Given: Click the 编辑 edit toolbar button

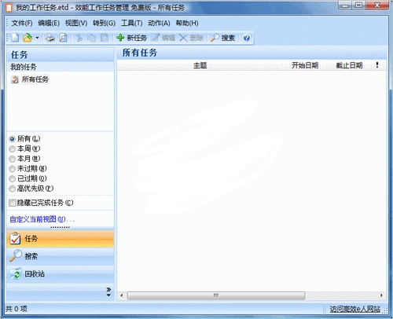Looking at the screenshot, I should (163, 38).
